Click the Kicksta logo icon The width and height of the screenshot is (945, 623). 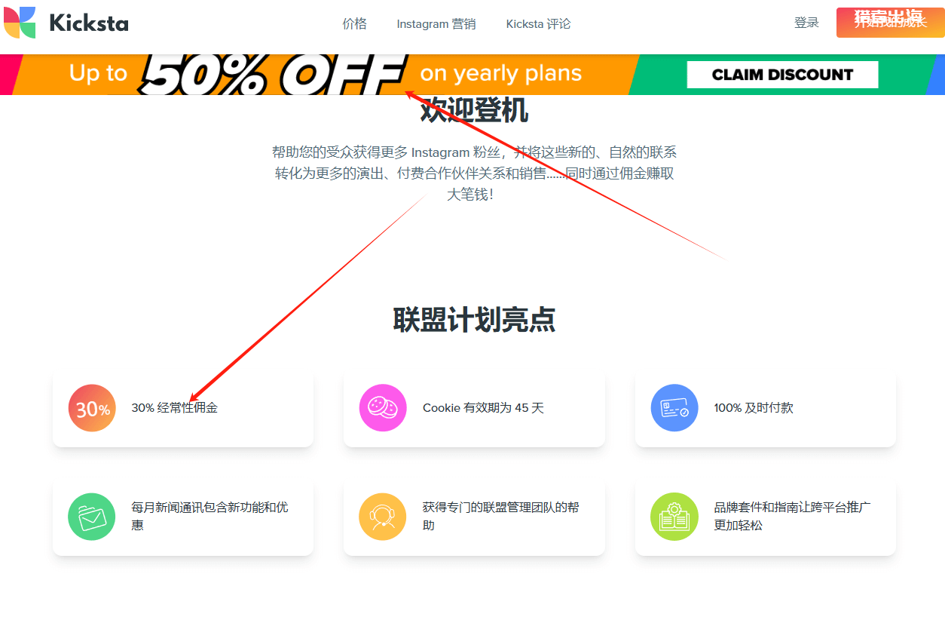[20, 23]
